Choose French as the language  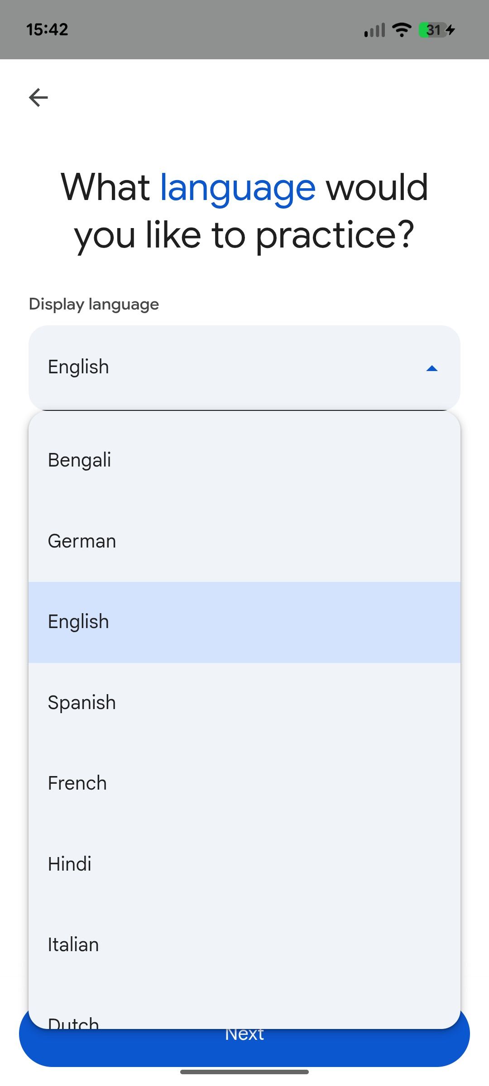click(244, 783)
